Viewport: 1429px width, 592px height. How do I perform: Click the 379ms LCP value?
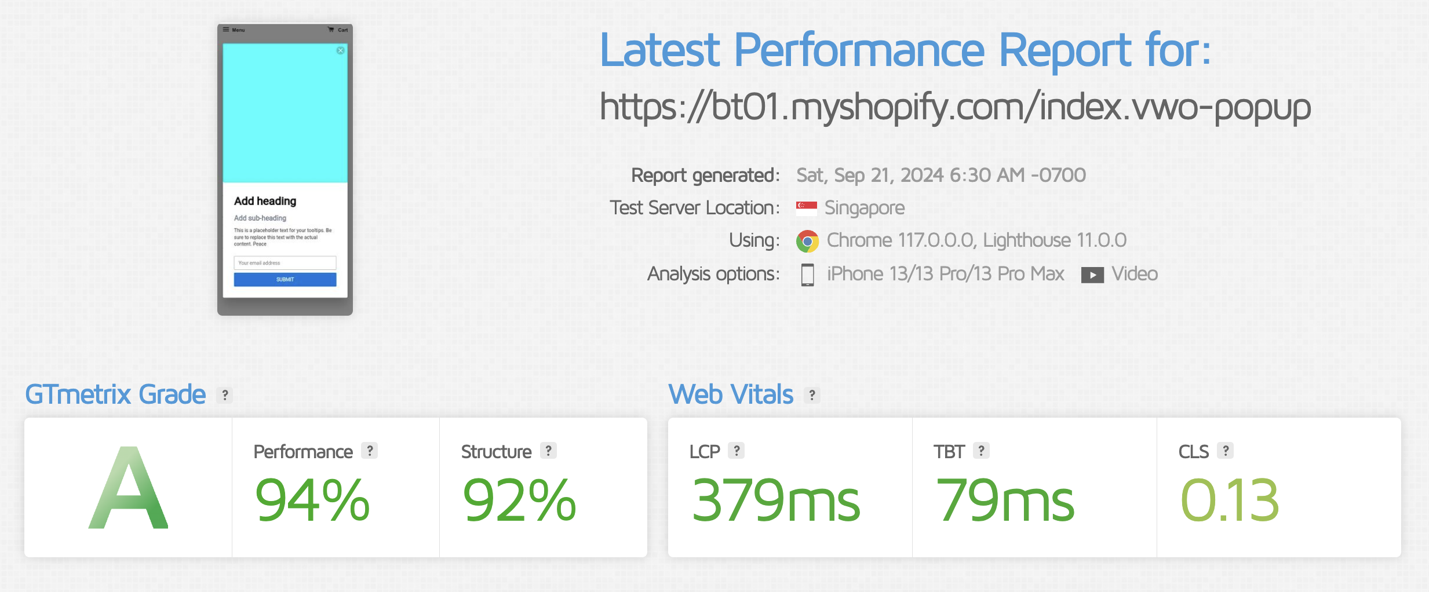click(x=776, y=500)
